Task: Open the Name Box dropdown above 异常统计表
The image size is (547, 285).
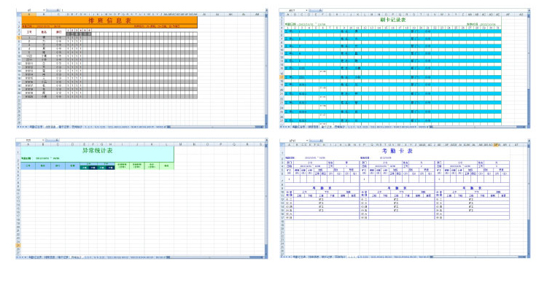Action: (44, 140)
